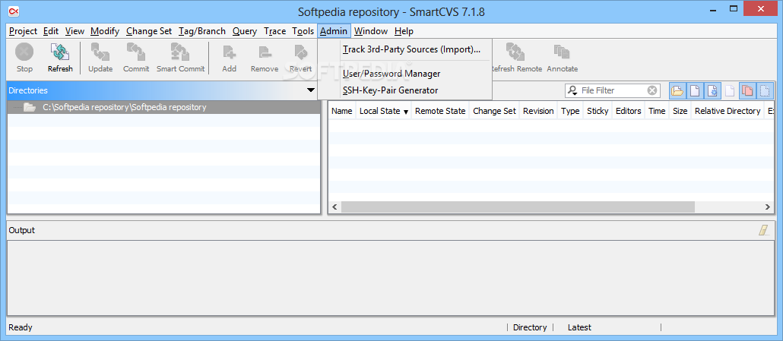Open the Trace menu
The width and height of the screenshot is (783, 341).
coord(274,31)
